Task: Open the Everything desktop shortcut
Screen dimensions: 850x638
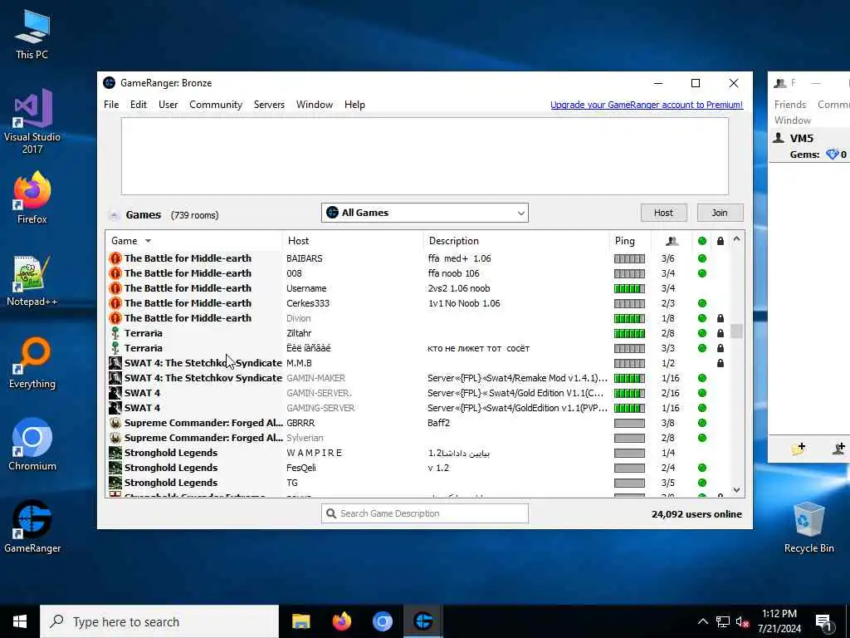Action: [x=32, y=362]
